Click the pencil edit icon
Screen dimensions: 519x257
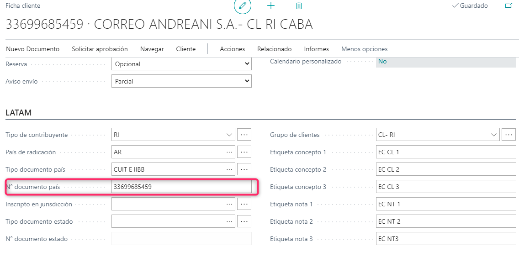(x=243, y=5)
